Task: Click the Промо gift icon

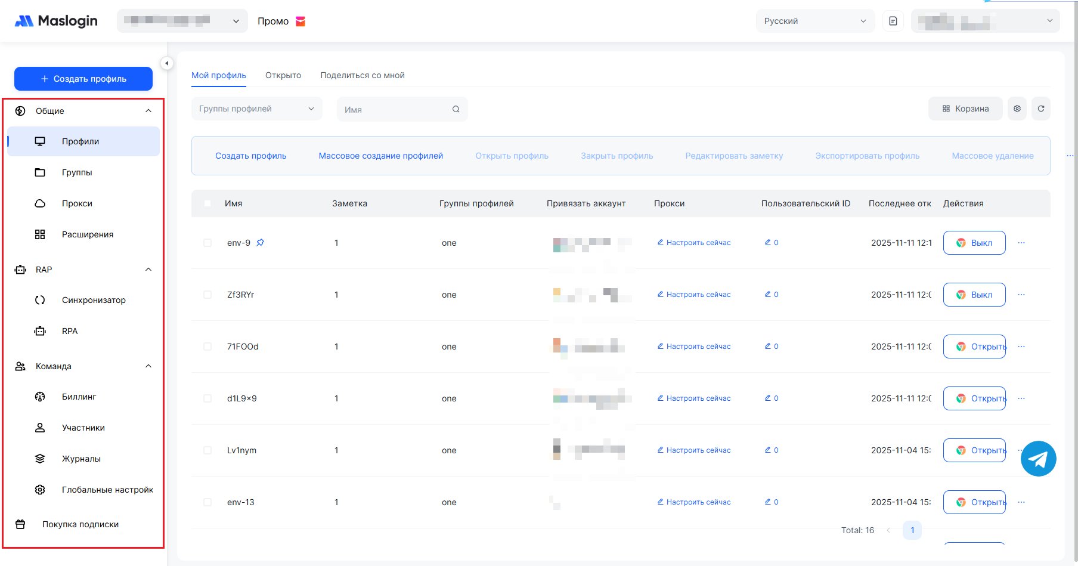Action: point(301,21)
